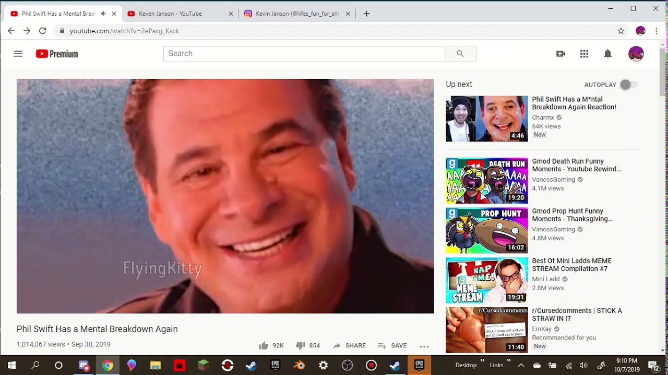Open the YouTube apps grid
668x375 pixels.
coord(584,54)
